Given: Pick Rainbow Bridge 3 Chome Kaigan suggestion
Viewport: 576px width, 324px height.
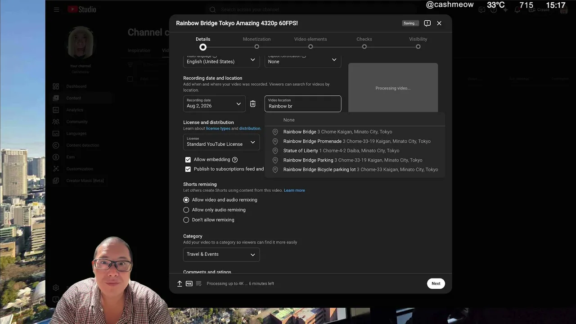Looking at the screenshot, I should [x=355, y=132].
